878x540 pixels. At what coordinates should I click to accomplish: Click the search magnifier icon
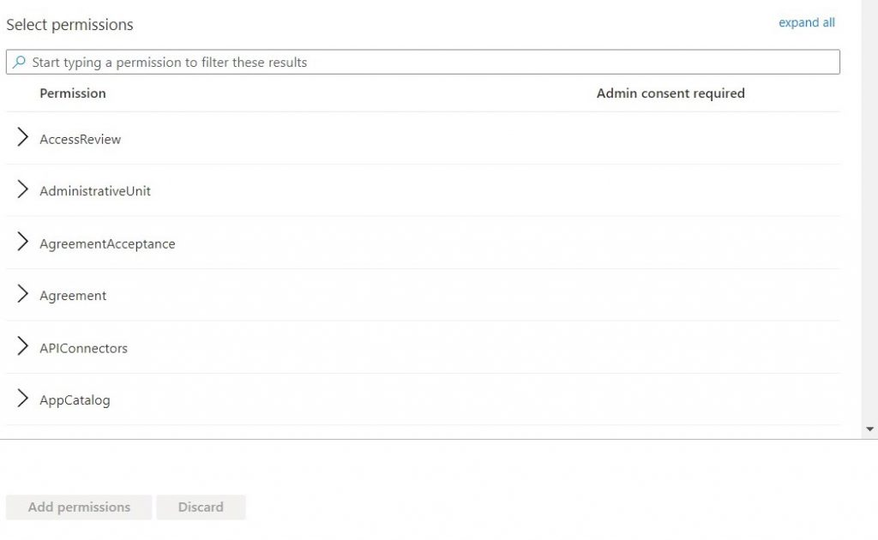pyautogui.click(x=19, y=62)
